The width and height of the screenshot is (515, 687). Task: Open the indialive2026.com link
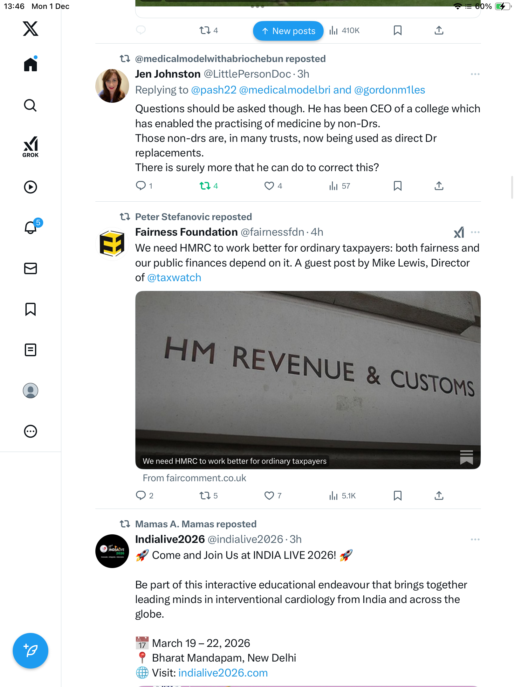click(223, 673)
